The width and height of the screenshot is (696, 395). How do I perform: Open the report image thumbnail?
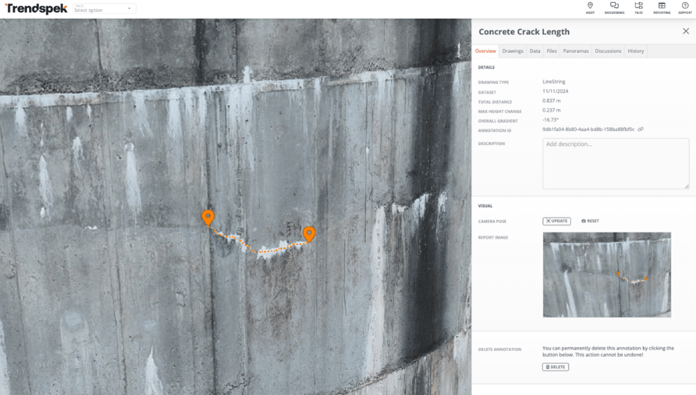(607, 275)
